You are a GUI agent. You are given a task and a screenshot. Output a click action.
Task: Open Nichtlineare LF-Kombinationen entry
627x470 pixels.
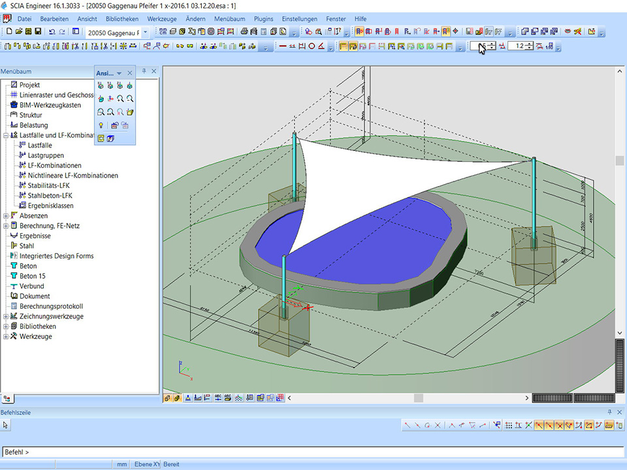pyautogui.click(x=72, y=176)
